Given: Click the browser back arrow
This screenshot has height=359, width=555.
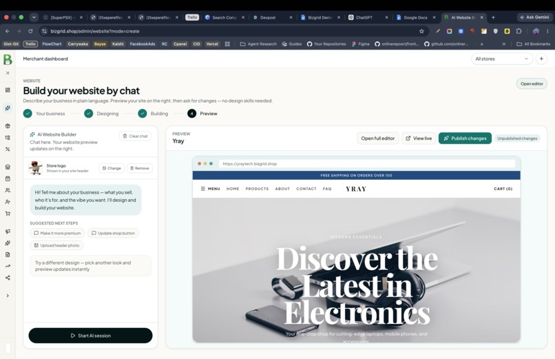Looking at the screenshot, I should (8, 31).
